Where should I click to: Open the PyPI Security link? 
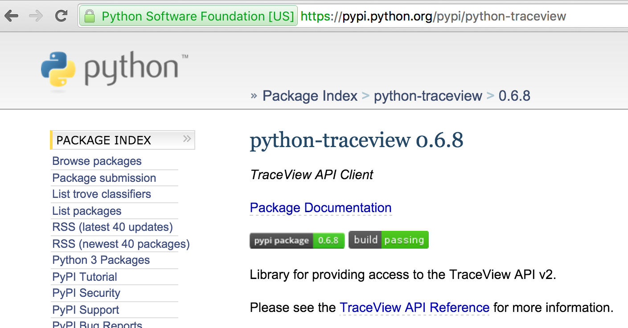(x=86, y=293)
